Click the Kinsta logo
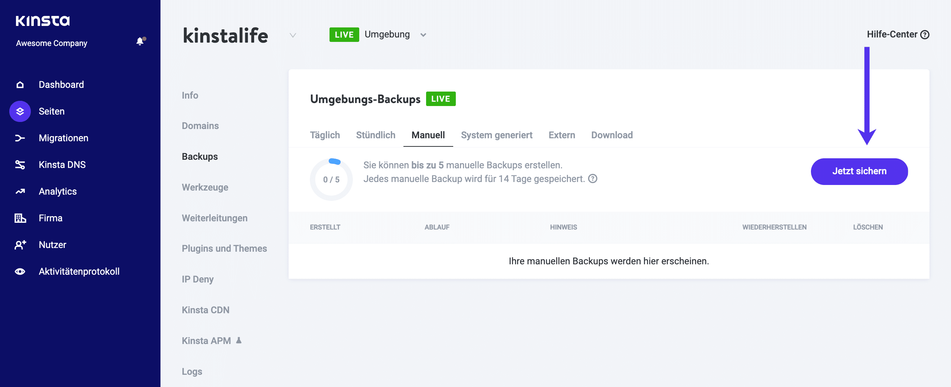Viewport: 951px width, 387px height. (43, 20)
